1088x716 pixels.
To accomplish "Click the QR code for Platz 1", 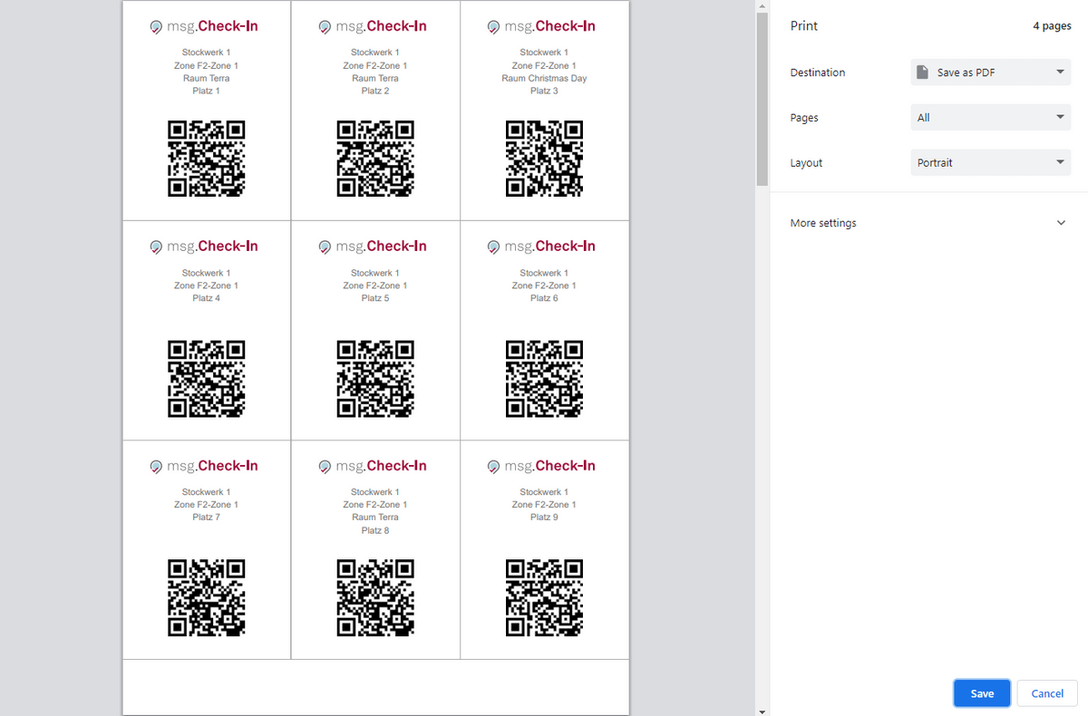I will pyautogui.click(x=206, y=159).
